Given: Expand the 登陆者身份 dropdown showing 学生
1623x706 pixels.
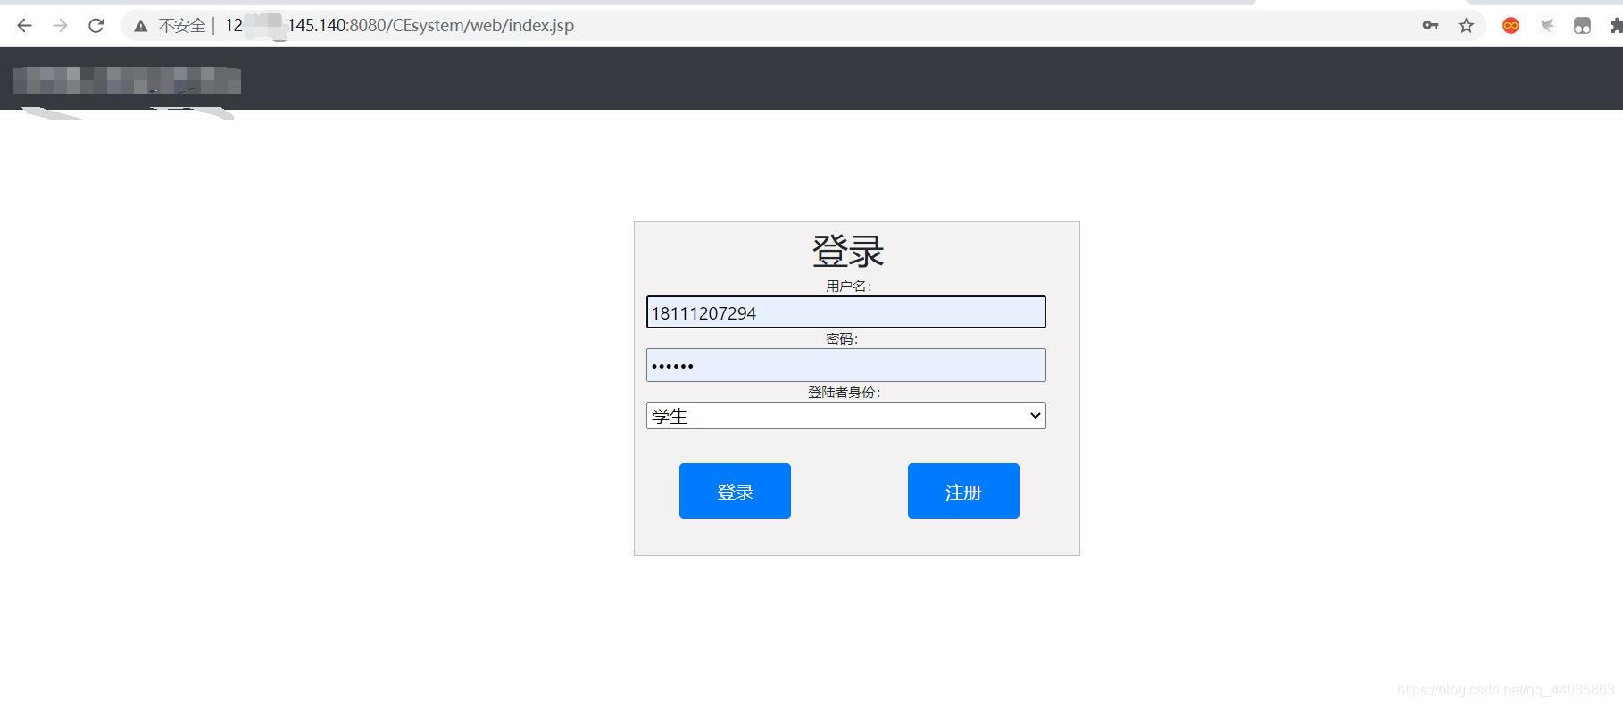Looking at the screenshot, I should (x=846, y=416).
